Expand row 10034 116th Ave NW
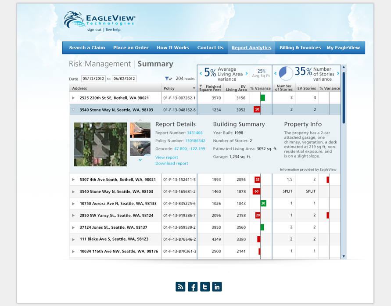391x306 pixels. click(73, 252)
